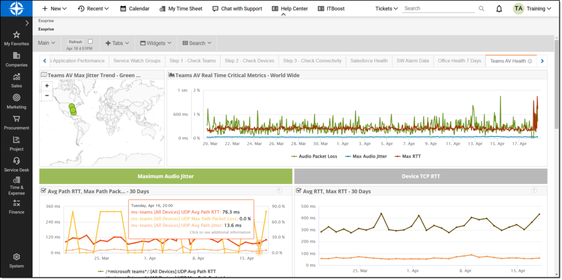Click inside the top Search field
This screenshot has height=280, width=562.
(x=439, y=9)
